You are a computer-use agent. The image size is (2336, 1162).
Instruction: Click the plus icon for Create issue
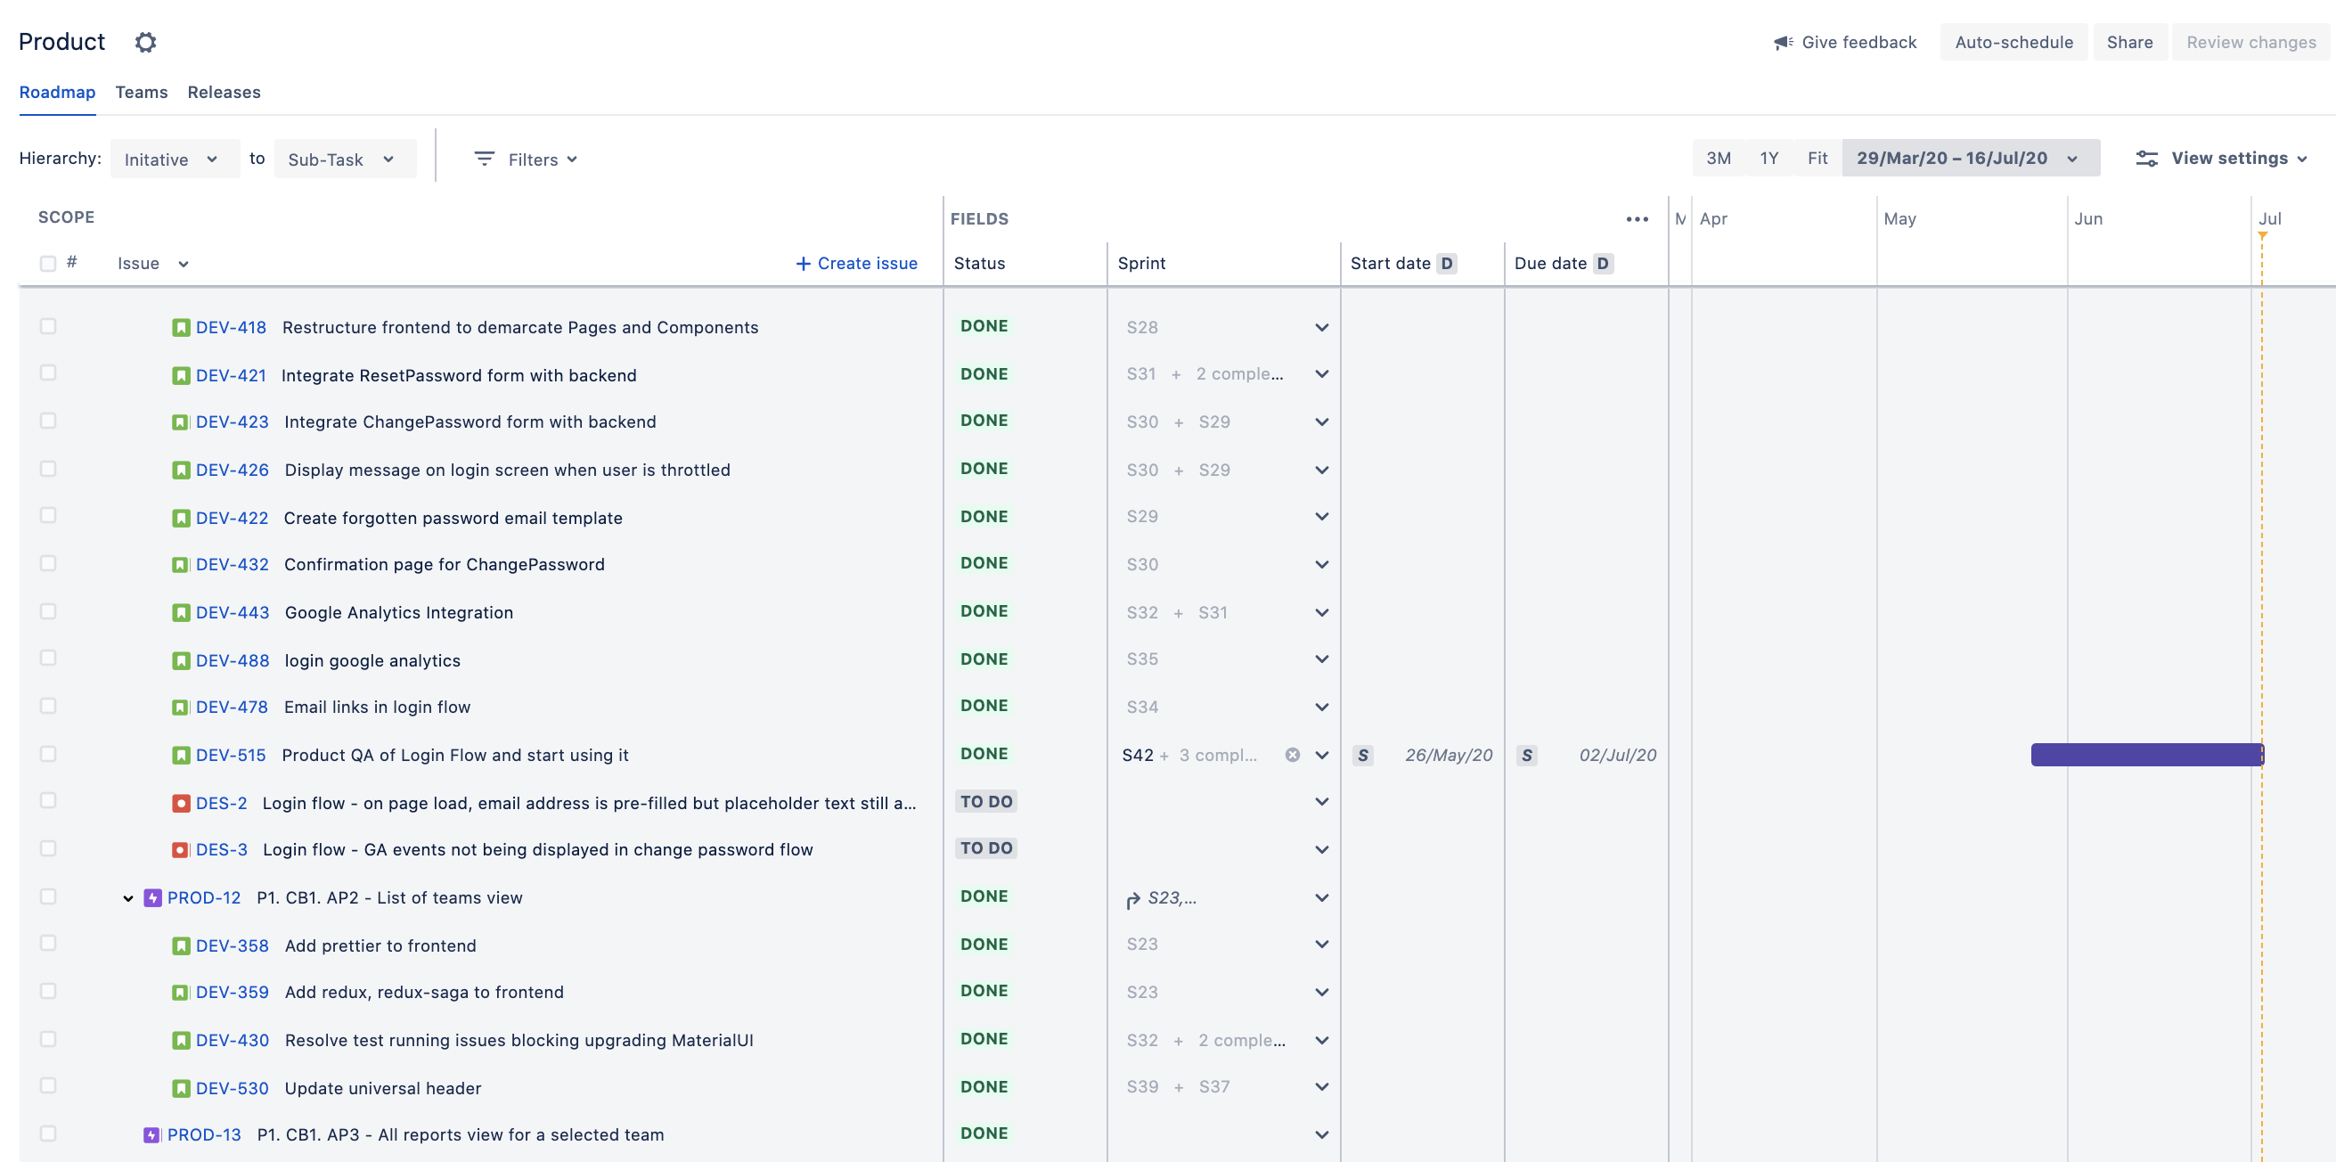coord(803,263)
